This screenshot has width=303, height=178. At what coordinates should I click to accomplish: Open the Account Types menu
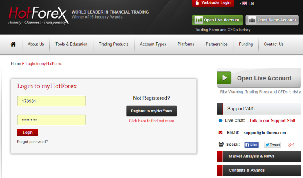(x=153, y=44)
